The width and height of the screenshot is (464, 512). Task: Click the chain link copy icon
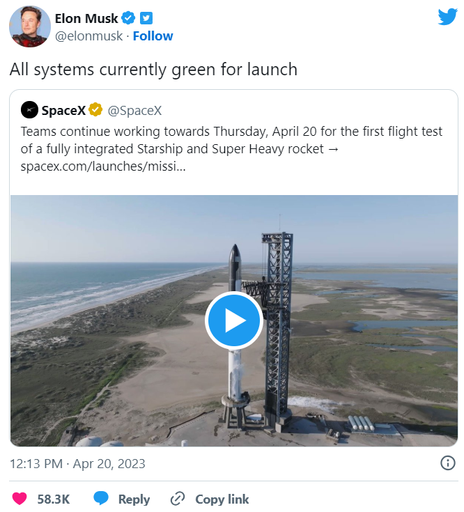pos(178,499)
